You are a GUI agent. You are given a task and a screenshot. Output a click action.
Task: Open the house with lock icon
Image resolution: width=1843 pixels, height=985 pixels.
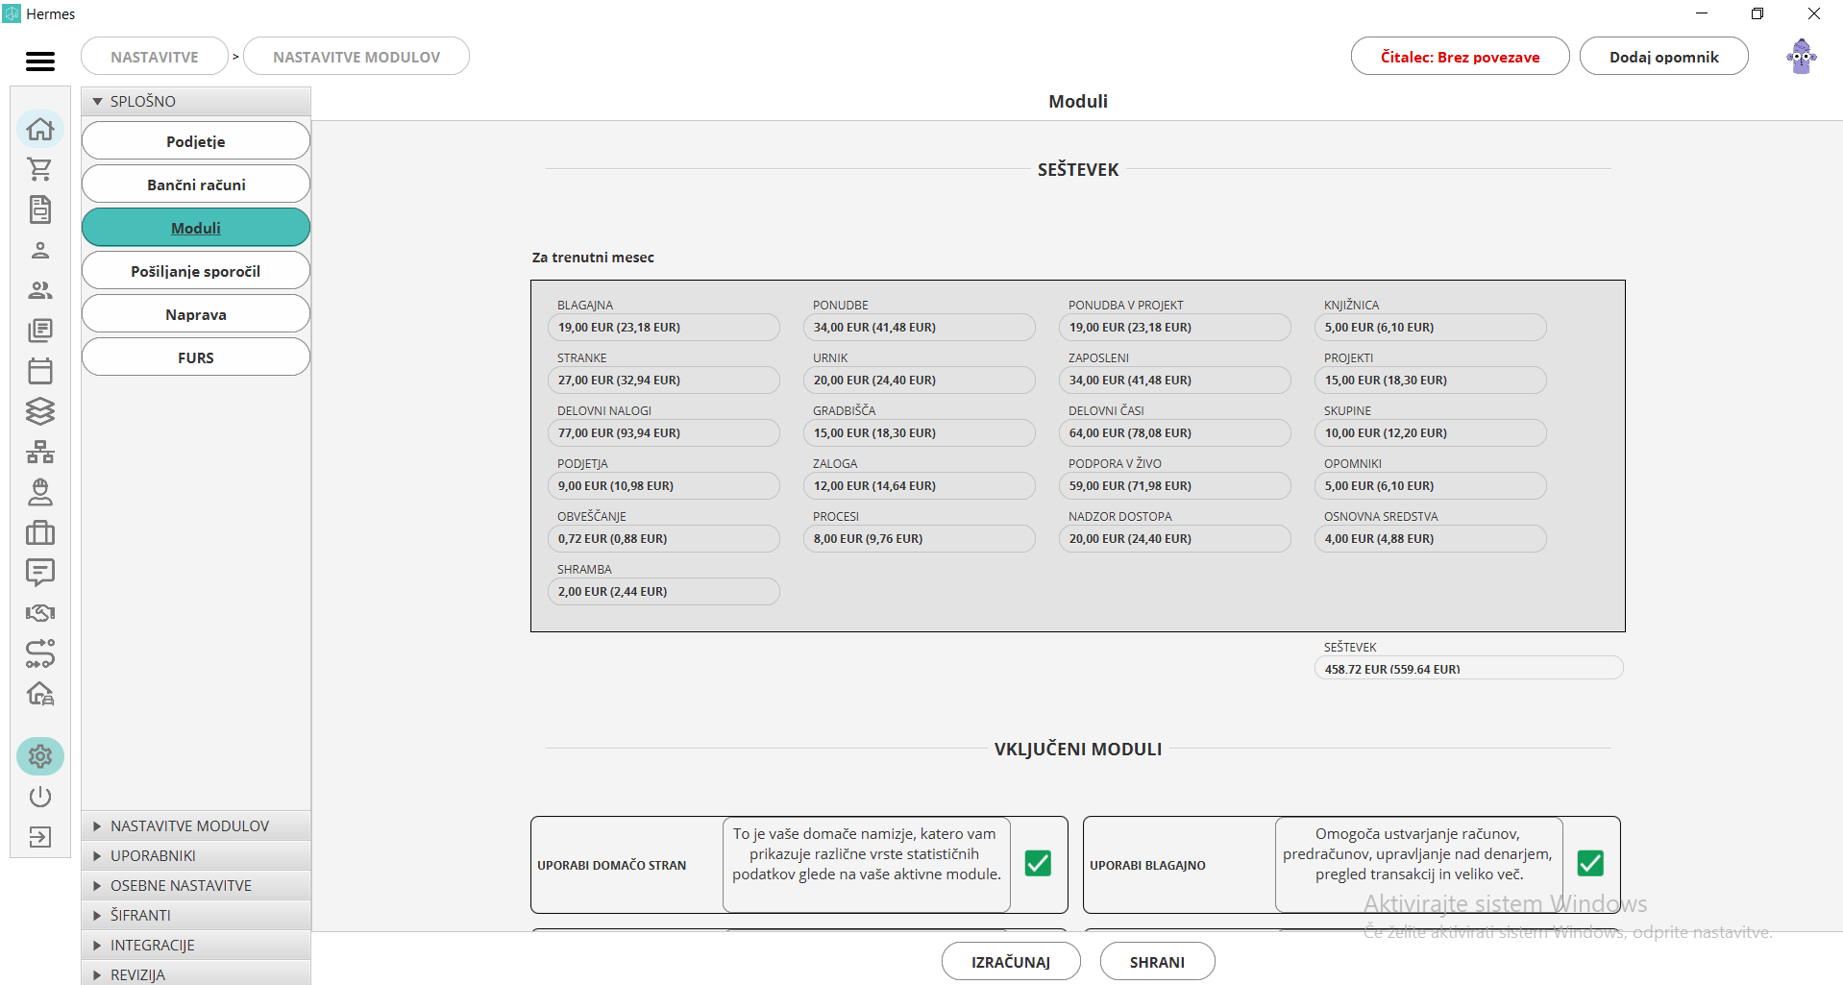(x=40, y=694)
